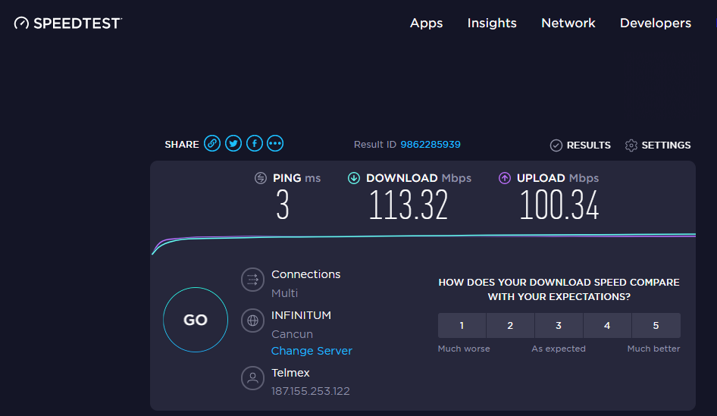Rate download speed as 3
The width and height of the screenshot is (717, 416).
point(559,326)
